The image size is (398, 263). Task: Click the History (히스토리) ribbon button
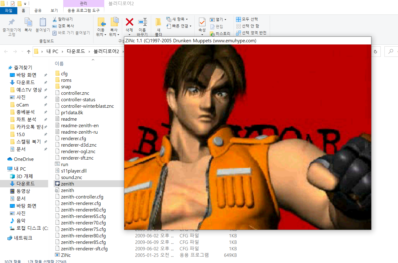[220, 34]
